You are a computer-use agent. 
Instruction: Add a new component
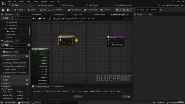click(x=5, y=18)
